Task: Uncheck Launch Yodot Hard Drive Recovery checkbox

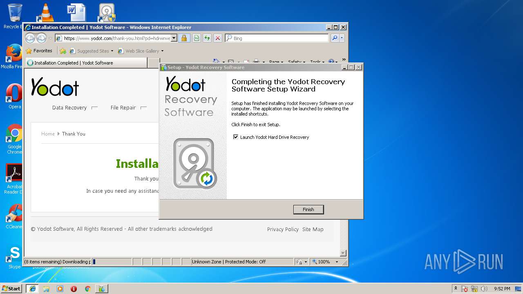Action: pos(236,137)
